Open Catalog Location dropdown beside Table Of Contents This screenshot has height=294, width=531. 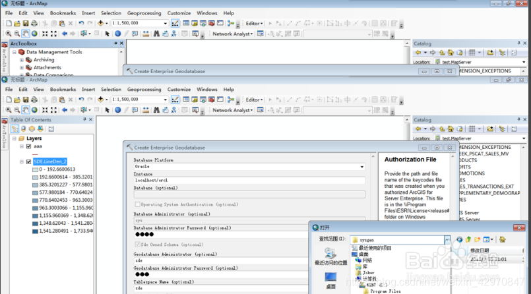point(524,138)
